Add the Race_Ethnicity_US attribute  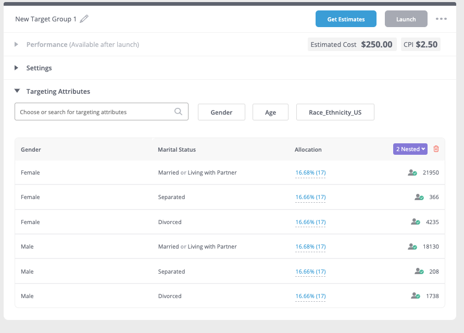(335, 112)
